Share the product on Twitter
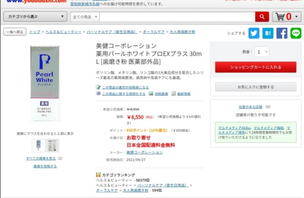Screen dimensions: 304x198 tap(254, 33)
